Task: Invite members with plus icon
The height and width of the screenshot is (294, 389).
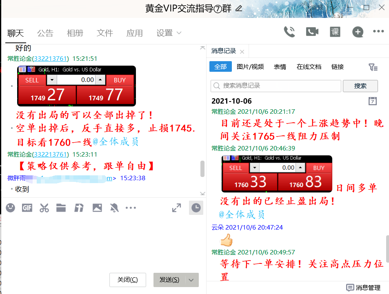Action: coord(358,32)
